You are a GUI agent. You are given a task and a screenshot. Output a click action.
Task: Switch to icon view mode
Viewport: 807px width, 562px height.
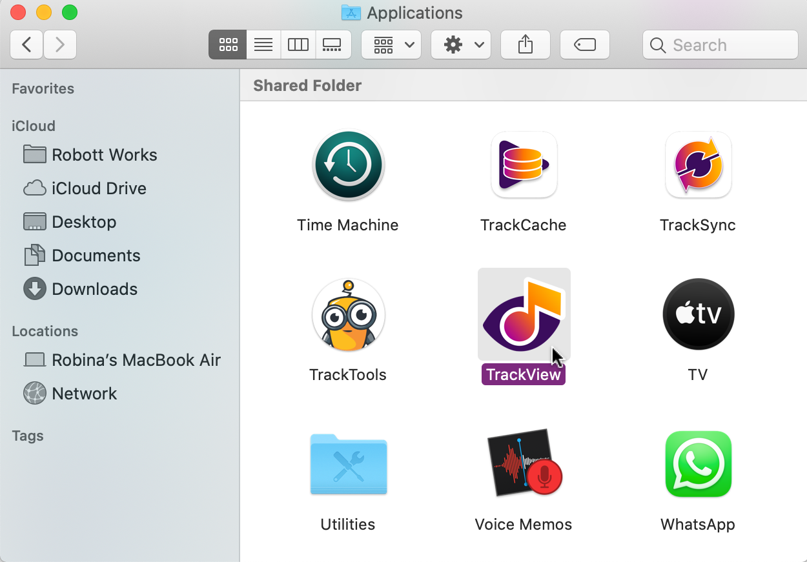pos(228,45)
